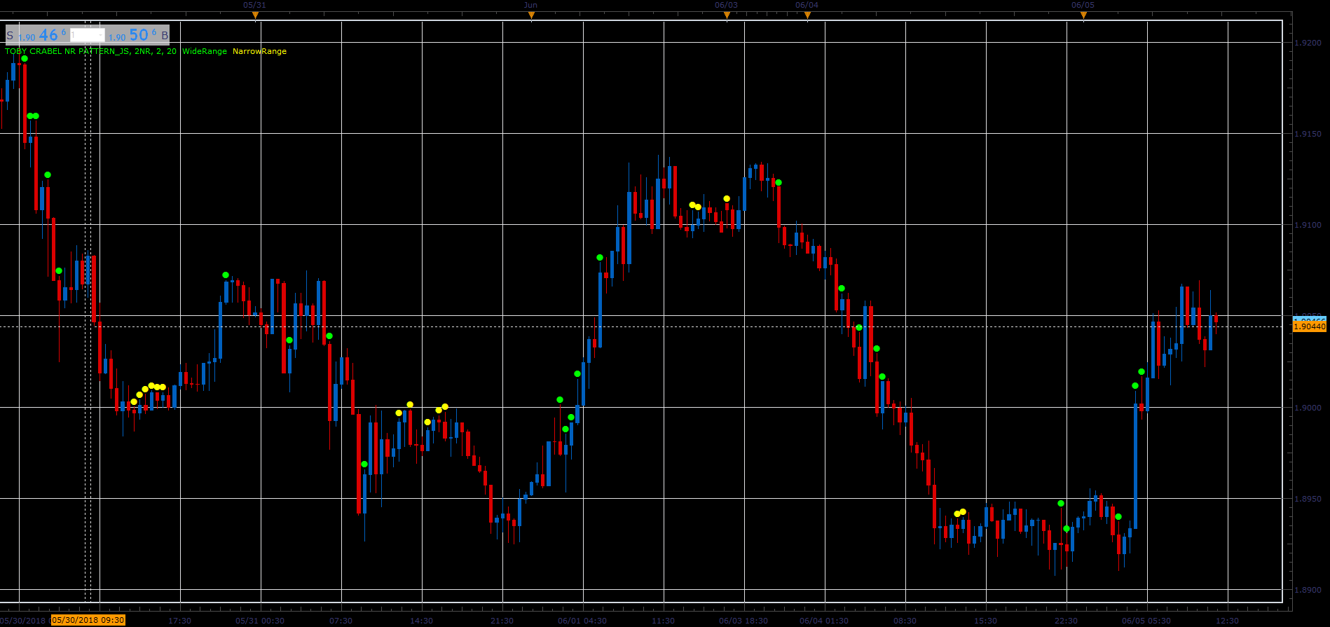Viewport: 1330px width, 627px height.
Task: Click the 21:30 time axis label
Action: [x=502, y=621]
